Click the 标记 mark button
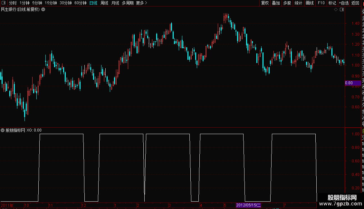The image size is (364, 209). point(332,3)
